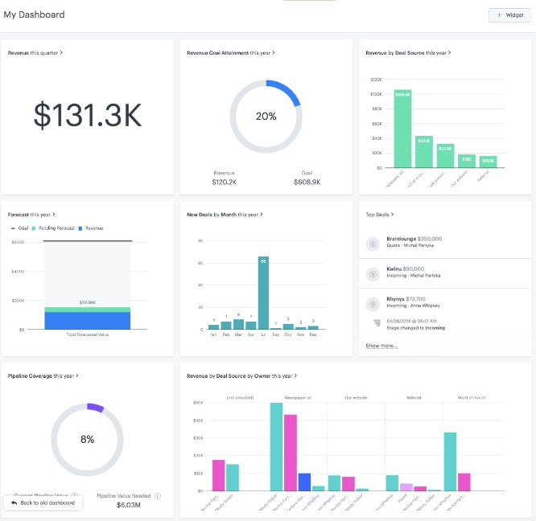Select the tallest teal Newspaper ad bar

(277, 447)
